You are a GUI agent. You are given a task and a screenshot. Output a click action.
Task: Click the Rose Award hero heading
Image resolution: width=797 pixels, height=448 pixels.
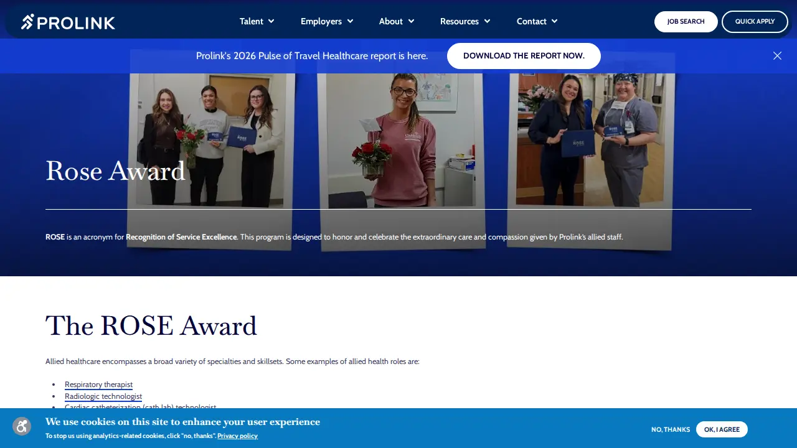click(x=116, y=171)
